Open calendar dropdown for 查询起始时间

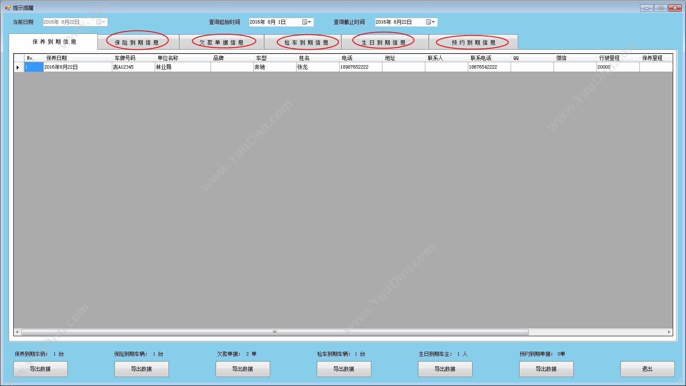click(307, 22)
